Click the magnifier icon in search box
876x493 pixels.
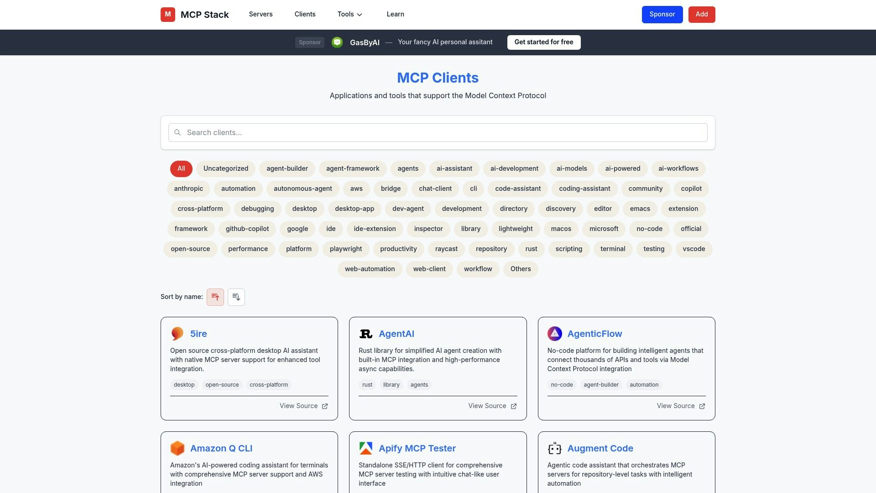point(177,132)
